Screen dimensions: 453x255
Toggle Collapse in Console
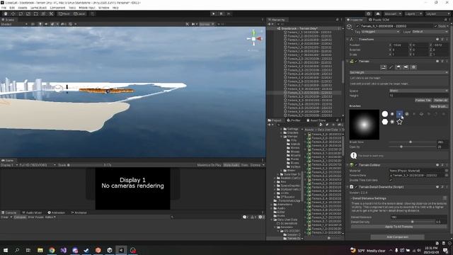point(20,217)
